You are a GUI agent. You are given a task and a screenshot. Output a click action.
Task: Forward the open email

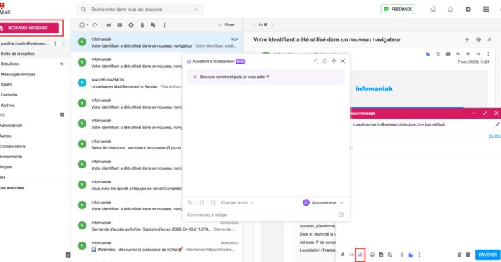(x=478, y=54)
